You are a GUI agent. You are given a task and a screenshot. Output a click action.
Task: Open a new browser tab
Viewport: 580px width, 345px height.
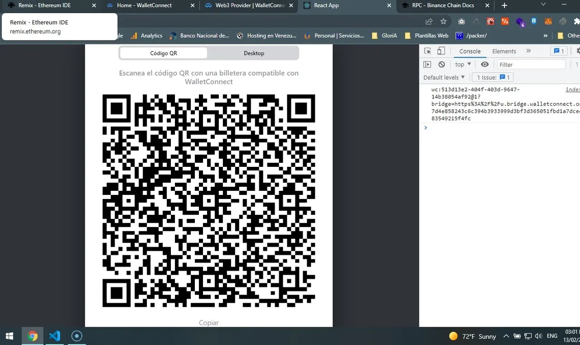tap(504, 5)
